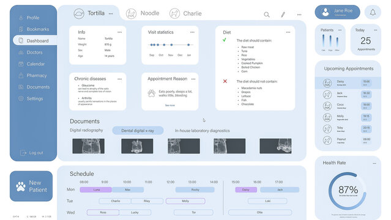Select Daisy's pet avatar in Upcoming Appointments
Screen dimensions: 391x220
[327, 83]
